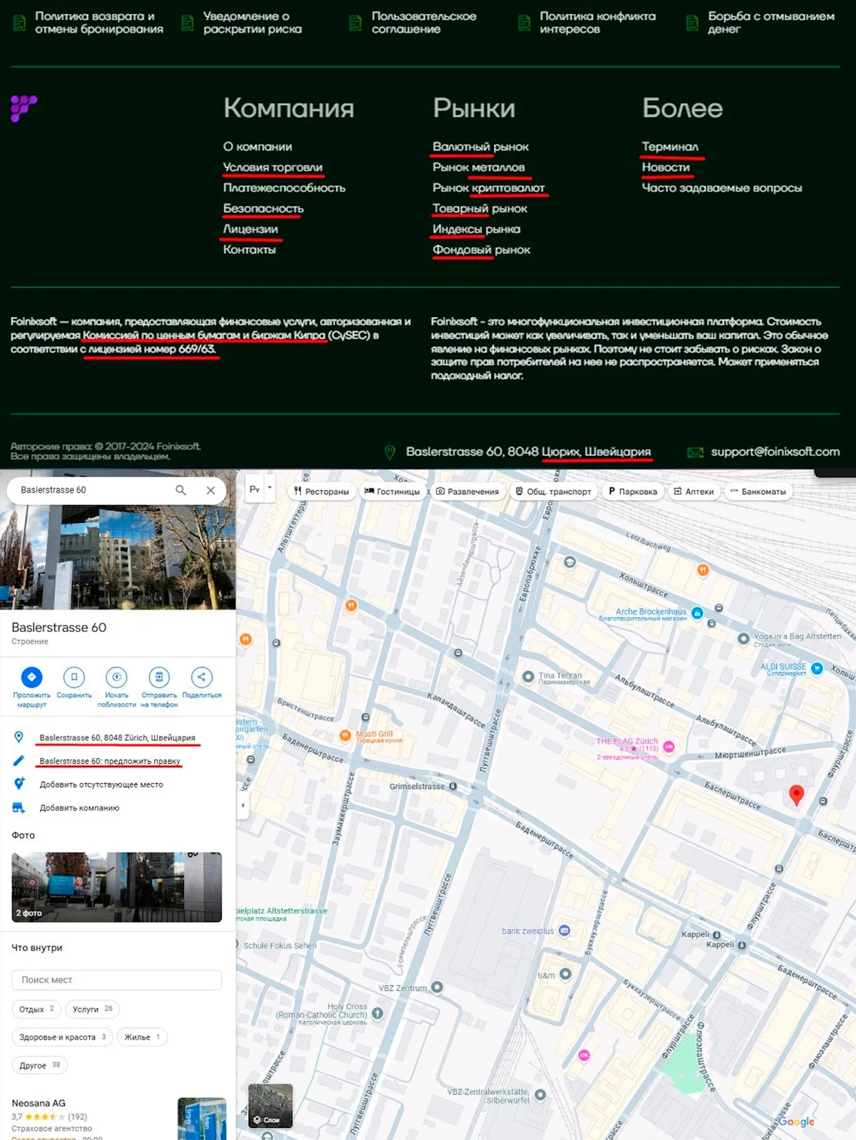
Task: Click the Search nearby icon
Action: coord(116,677)
